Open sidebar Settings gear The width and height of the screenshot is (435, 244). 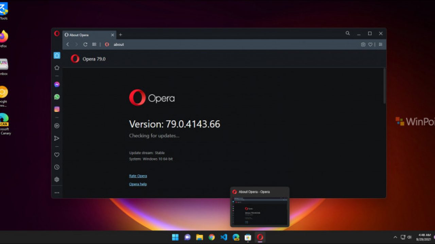click(57, 180)
